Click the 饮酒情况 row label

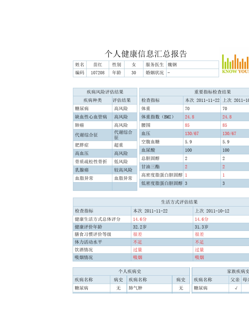tap(84, 250)
